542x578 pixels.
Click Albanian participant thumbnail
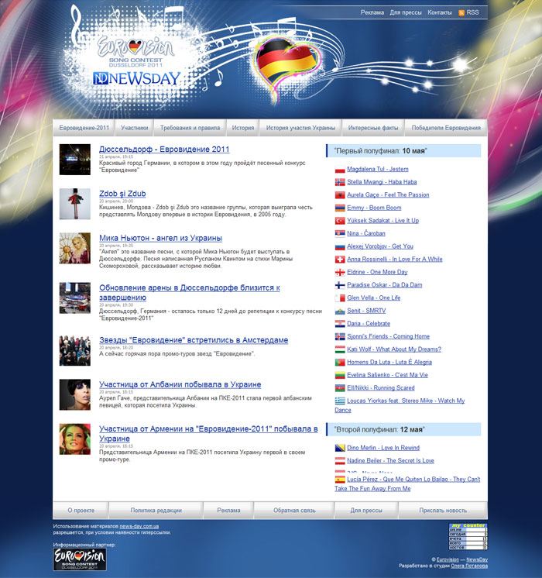tap(75, 394)
